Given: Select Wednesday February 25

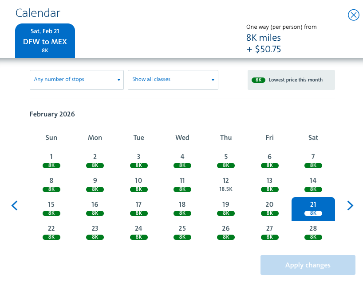Looking at the screenshot, I should (182, 232).
